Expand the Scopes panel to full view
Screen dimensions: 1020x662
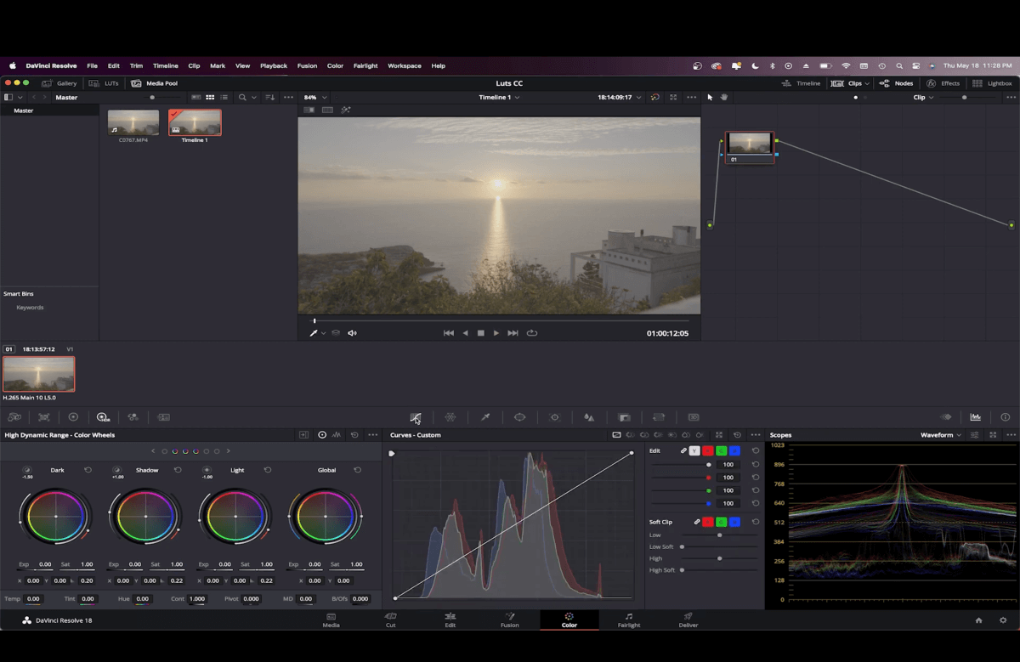(993, 435)
